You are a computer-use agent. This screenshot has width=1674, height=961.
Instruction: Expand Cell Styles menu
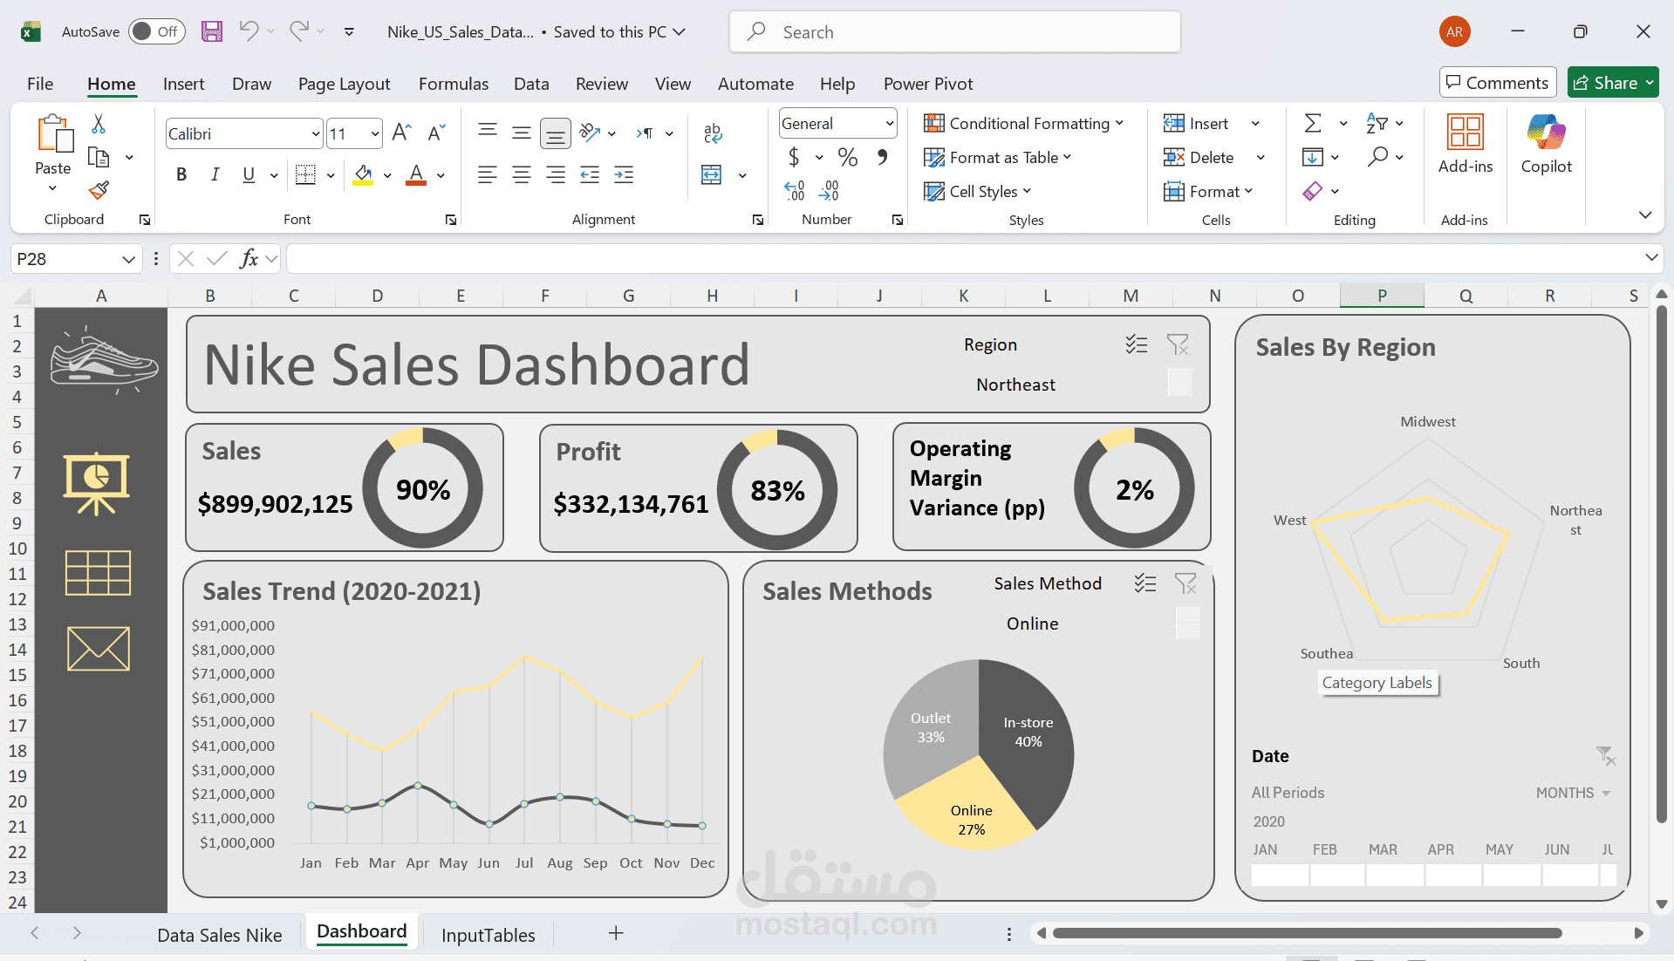pos(977,191)
